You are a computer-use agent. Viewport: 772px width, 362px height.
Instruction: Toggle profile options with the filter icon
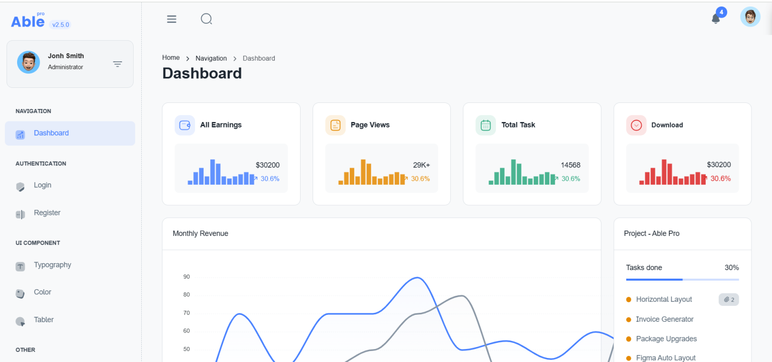(118, 64)
